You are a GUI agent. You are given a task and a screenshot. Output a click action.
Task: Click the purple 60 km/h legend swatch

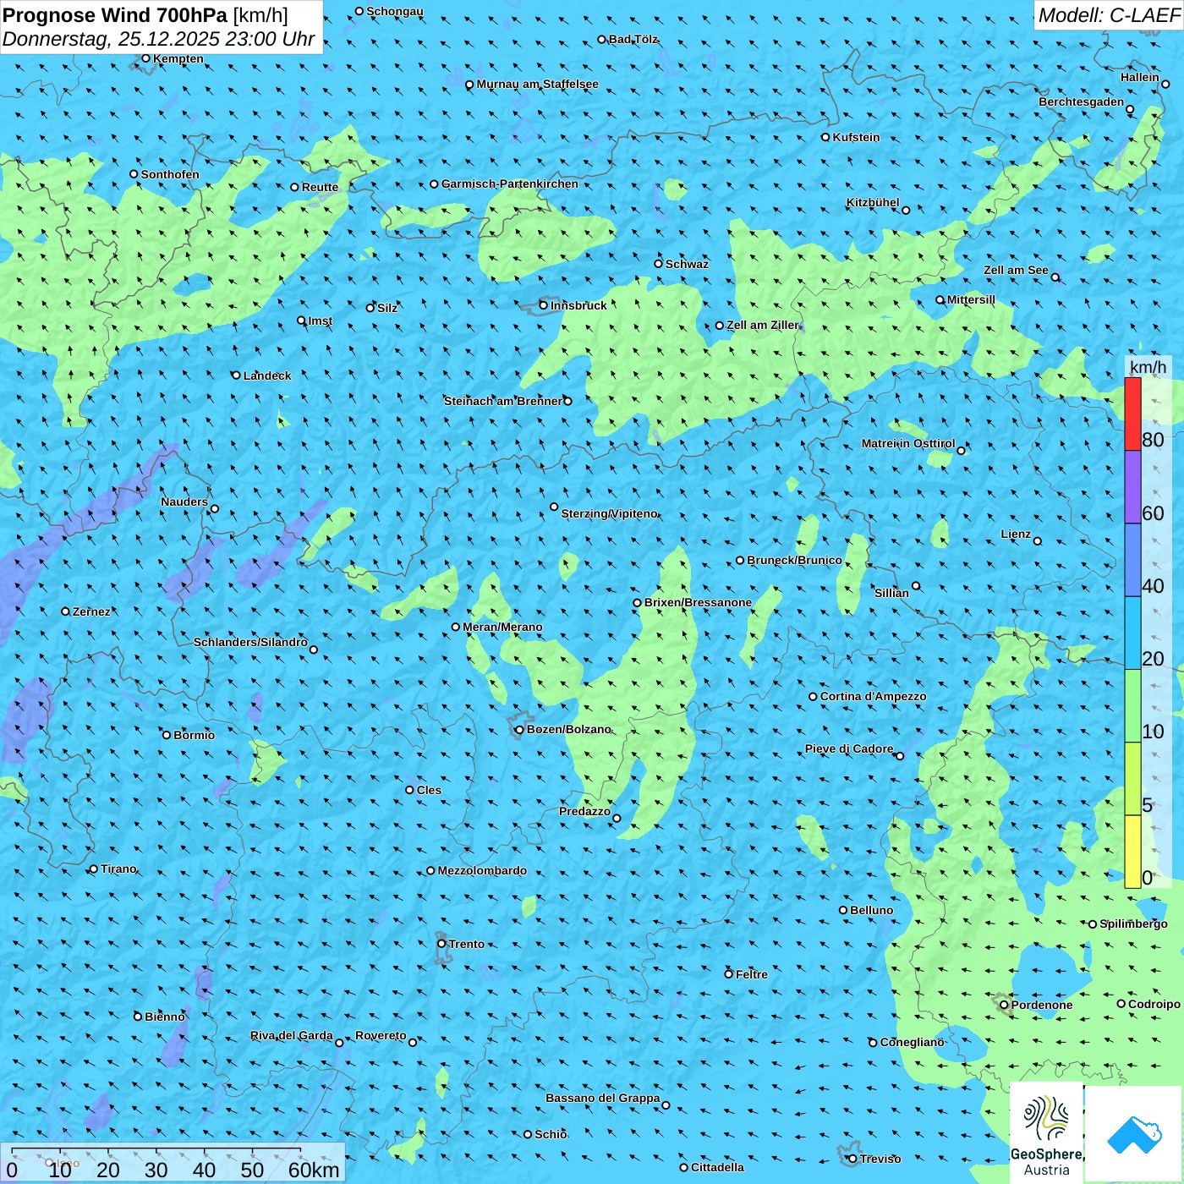pyautogui.click(x=1132, y=487)
